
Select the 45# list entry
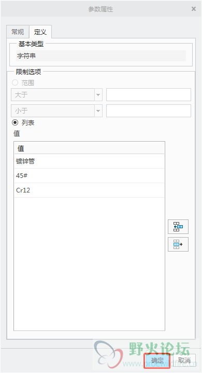pyautogui.click(x=89, y=176)
